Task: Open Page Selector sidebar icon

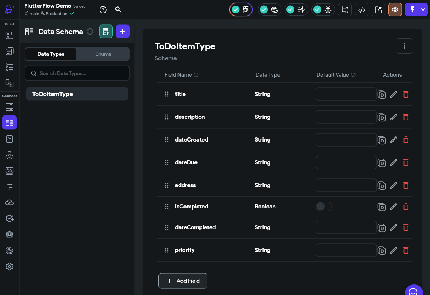Action: point(9,51)
